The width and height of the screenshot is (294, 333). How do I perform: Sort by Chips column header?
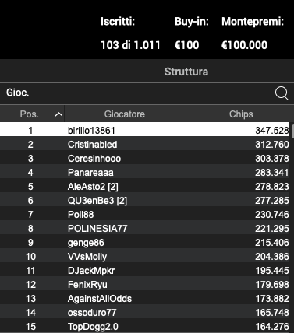tap(241, 114)
